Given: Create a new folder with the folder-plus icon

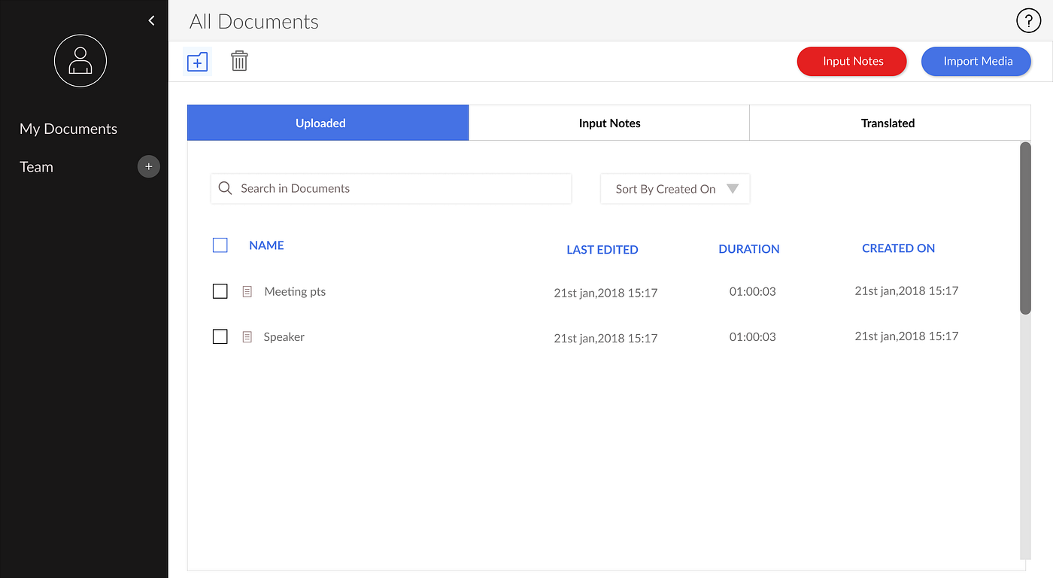Looking at the screenshot, I should pyautogui.click(x=197, y=62).
